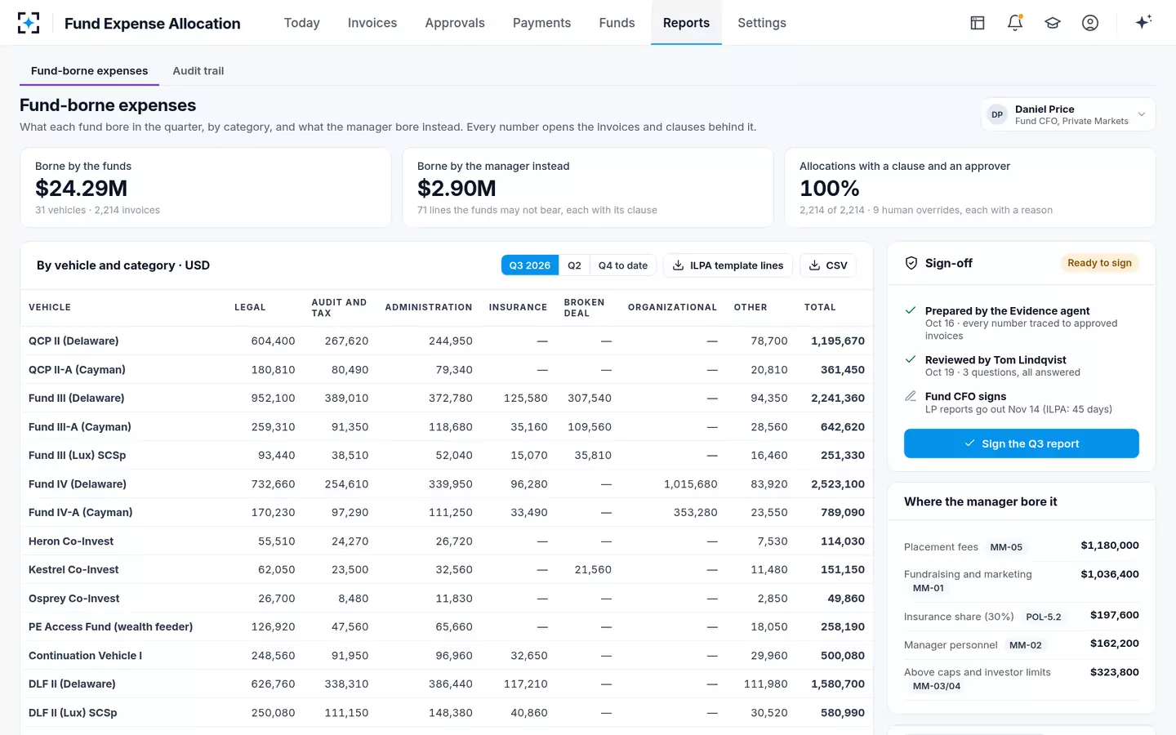
Task: Open the layout panel icon in header
Action: point(978,23)
